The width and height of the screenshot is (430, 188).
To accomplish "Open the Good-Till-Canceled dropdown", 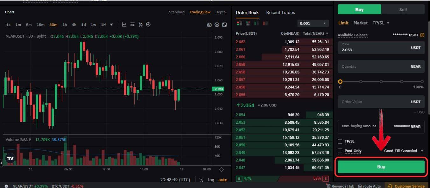I will [x=404, y=151].
